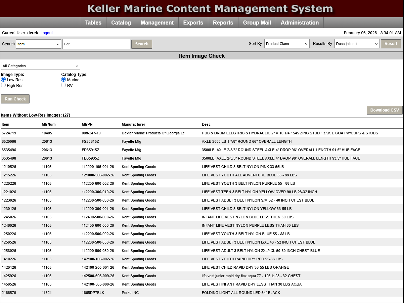Click the Search button

141,44
